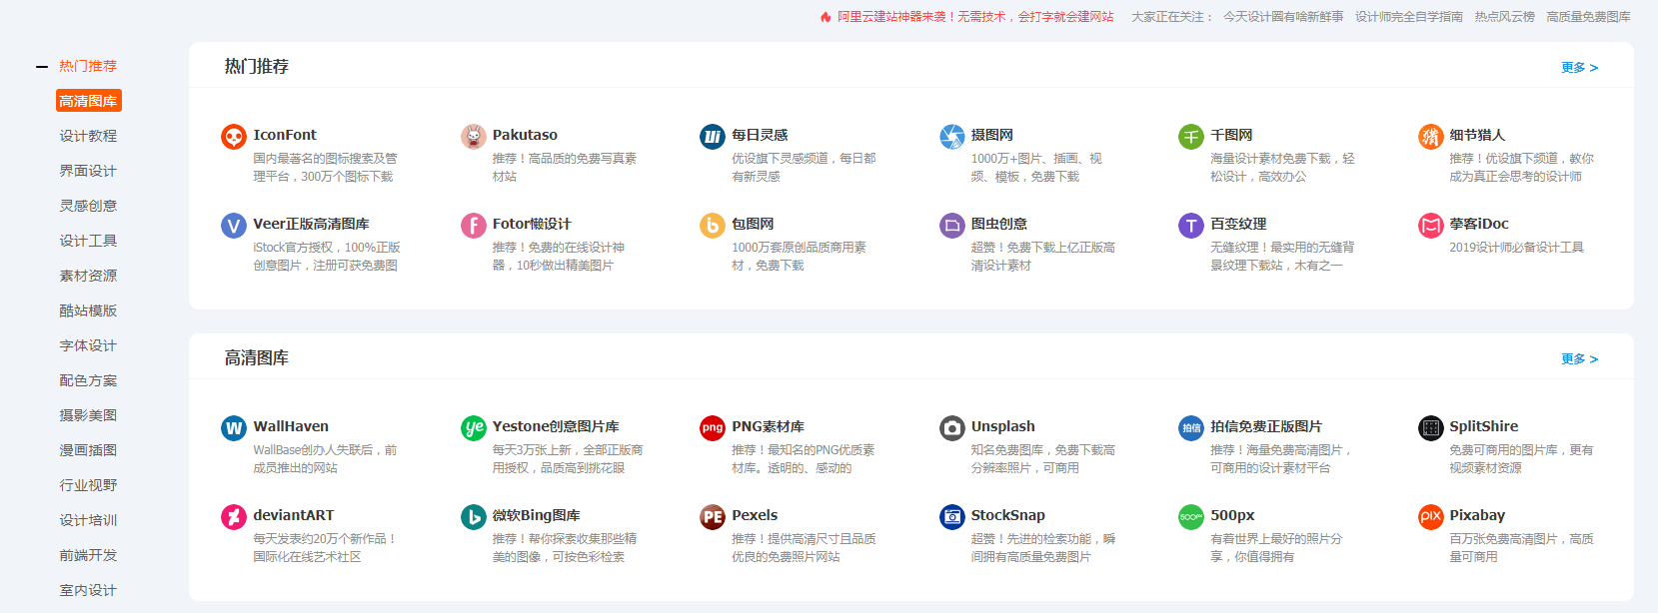The width and height of the screenshot is (1658, 613).
Task: Click the deviantART pink icon
Action: pos(234,517)
